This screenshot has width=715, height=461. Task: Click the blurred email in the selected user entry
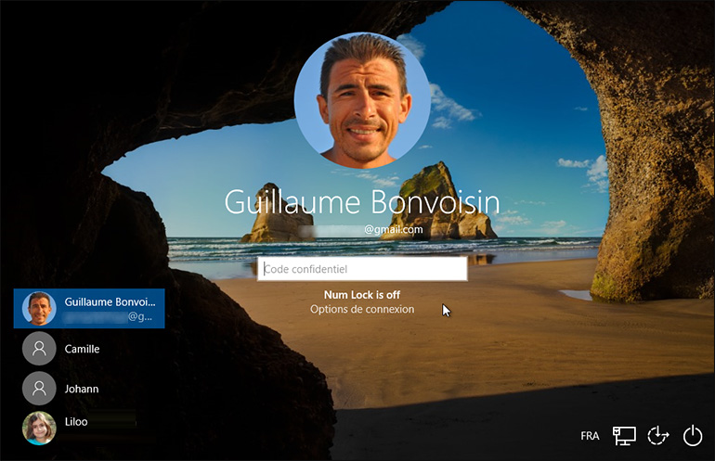[100, 317]
